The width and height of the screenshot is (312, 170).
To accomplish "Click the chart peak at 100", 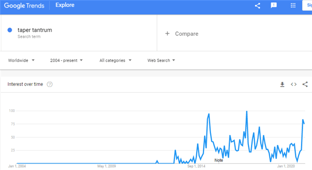I will tap(247, 111).
